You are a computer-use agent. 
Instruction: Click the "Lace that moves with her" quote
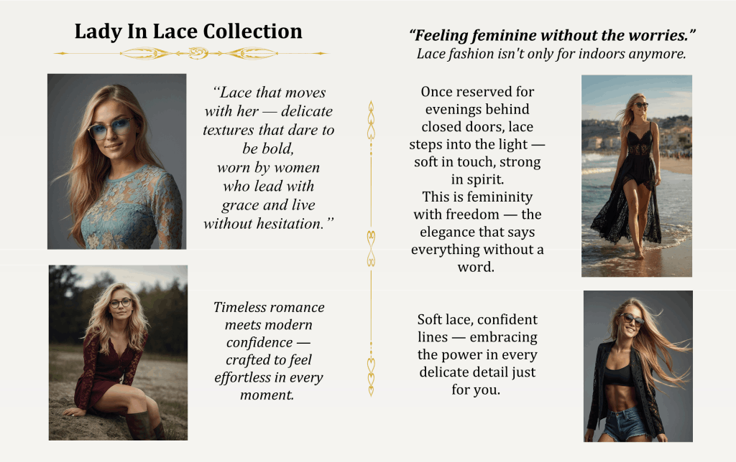(269, 158)
